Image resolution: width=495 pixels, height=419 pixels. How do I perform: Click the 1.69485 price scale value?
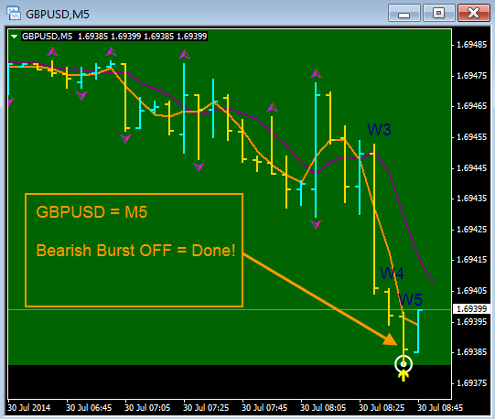(472, 45)
